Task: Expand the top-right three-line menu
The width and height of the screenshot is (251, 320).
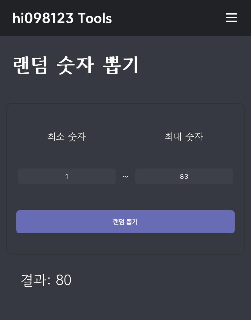Action: 231,18
